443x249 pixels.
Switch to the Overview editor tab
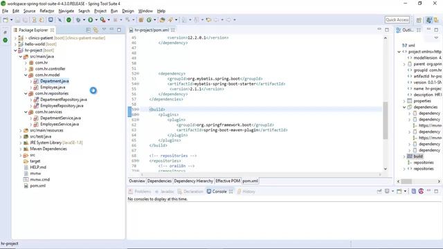[x=137, y=181]
